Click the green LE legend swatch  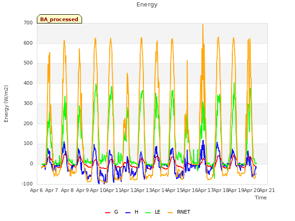click(148, 213)
